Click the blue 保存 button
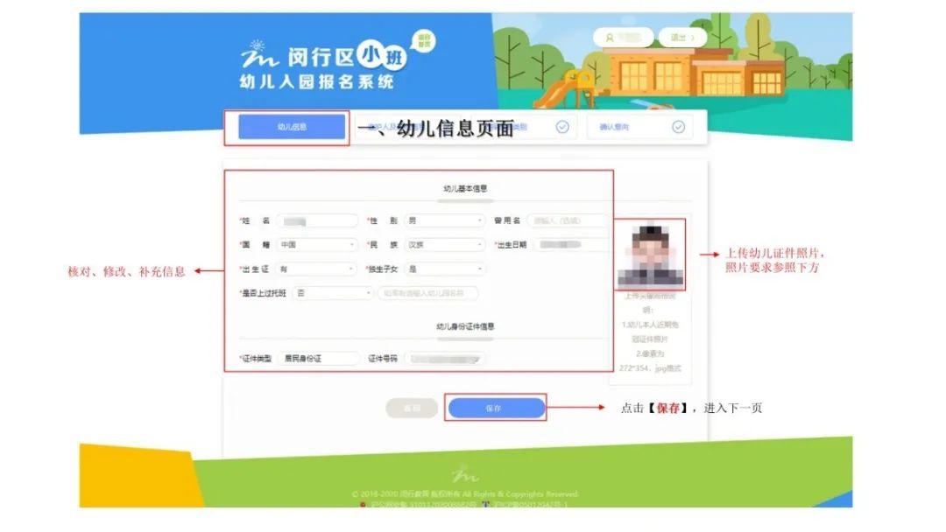Screen dimensions: 946x532 point(496,408)
